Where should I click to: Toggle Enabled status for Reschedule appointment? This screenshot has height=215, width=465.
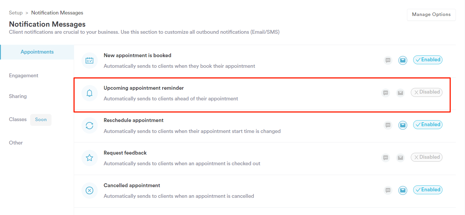428,125
